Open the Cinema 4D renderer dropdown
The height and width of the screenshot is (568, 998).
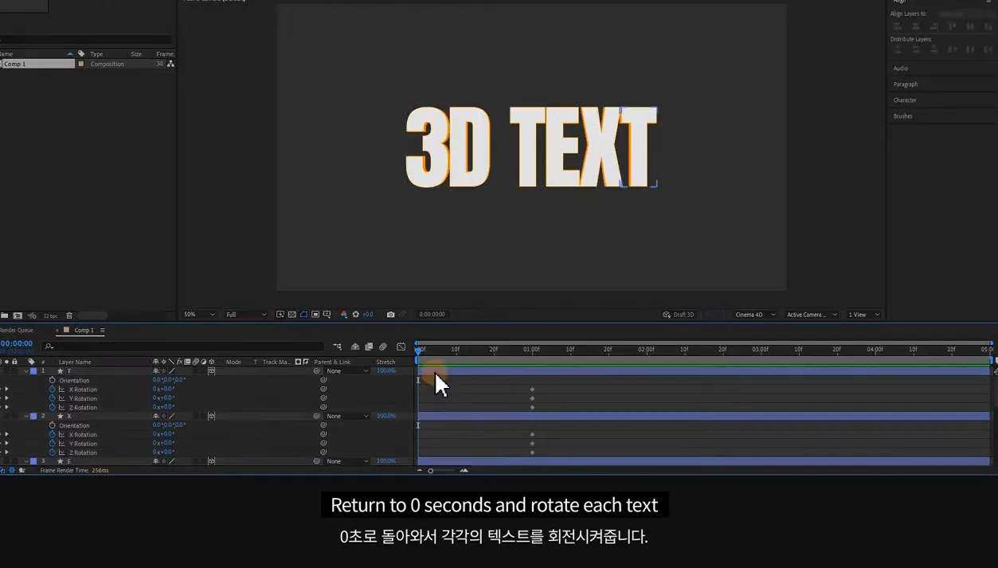point(754,315)
